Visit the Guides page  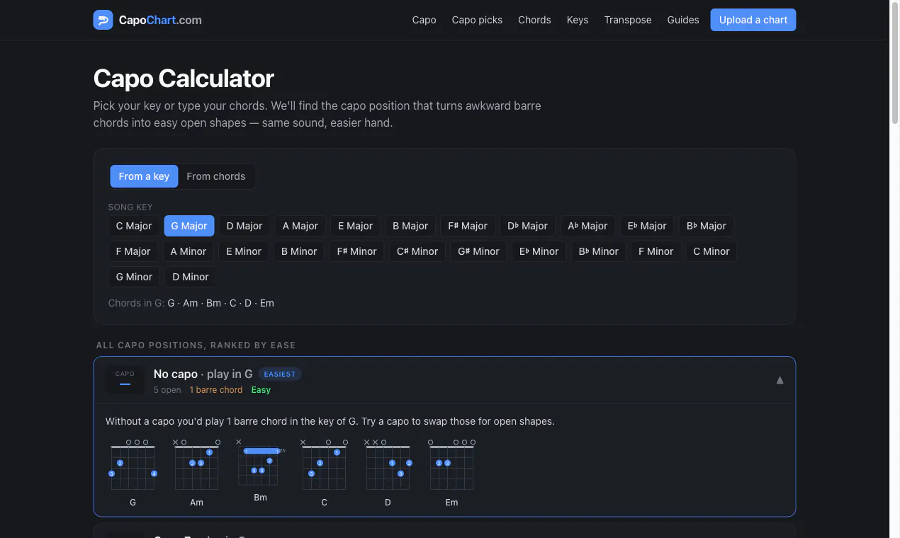tap(683, 20)
